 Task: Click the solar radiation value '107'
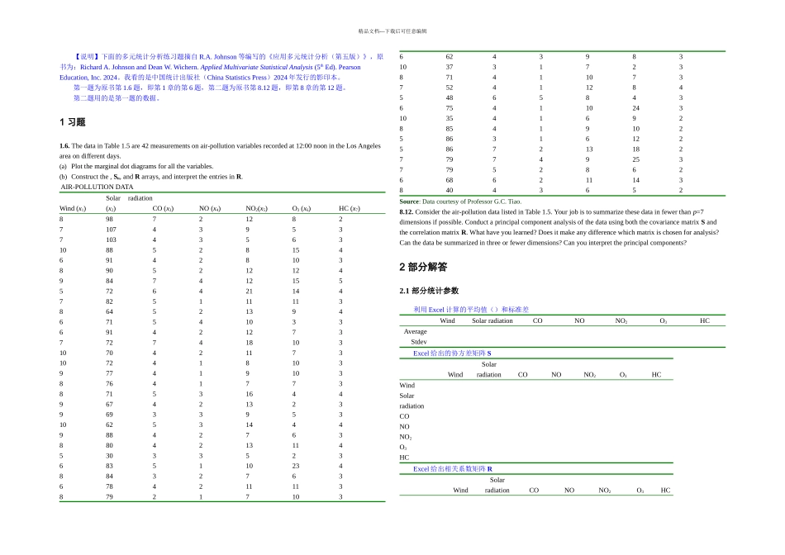(112, 230)
